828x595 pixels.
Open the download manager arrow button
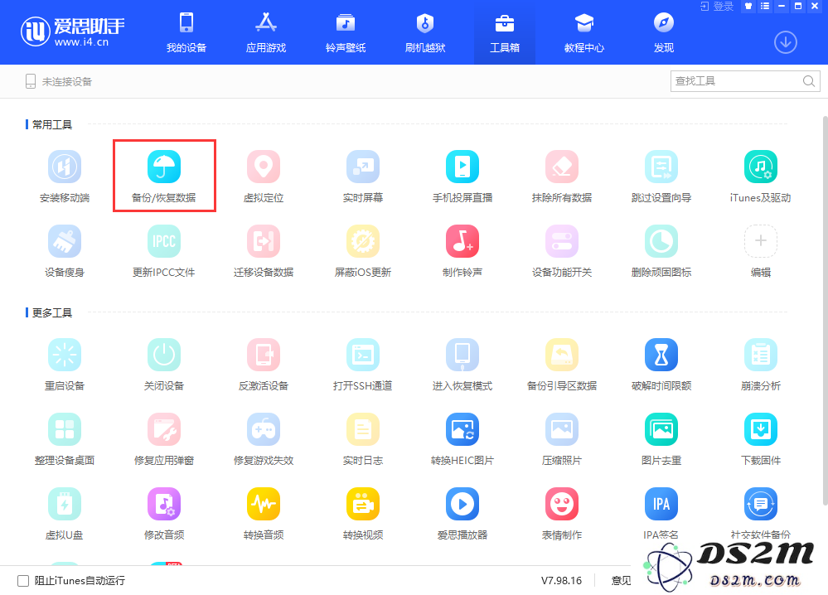pos(785,43)
